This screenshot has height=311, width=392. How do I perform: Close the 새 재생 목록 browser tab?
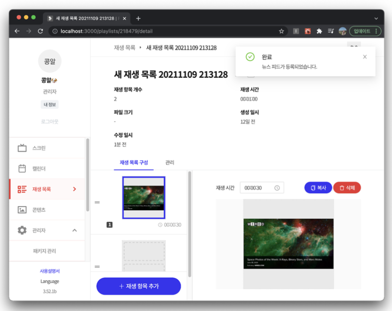pyautogui.click(x=125, y=18)
